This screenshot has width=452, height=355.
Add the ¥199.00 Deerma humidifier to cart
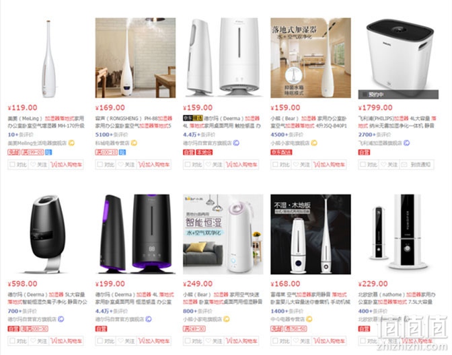click(x=154, y=341)
